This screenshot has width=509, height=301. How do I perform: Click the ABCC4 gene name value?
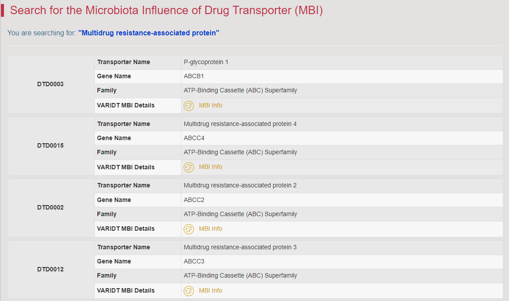pyautogui.click(x=194, y=138)
